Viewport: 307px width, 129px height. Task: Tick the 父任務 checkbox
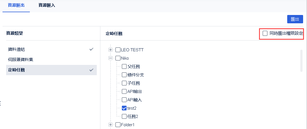124,67
